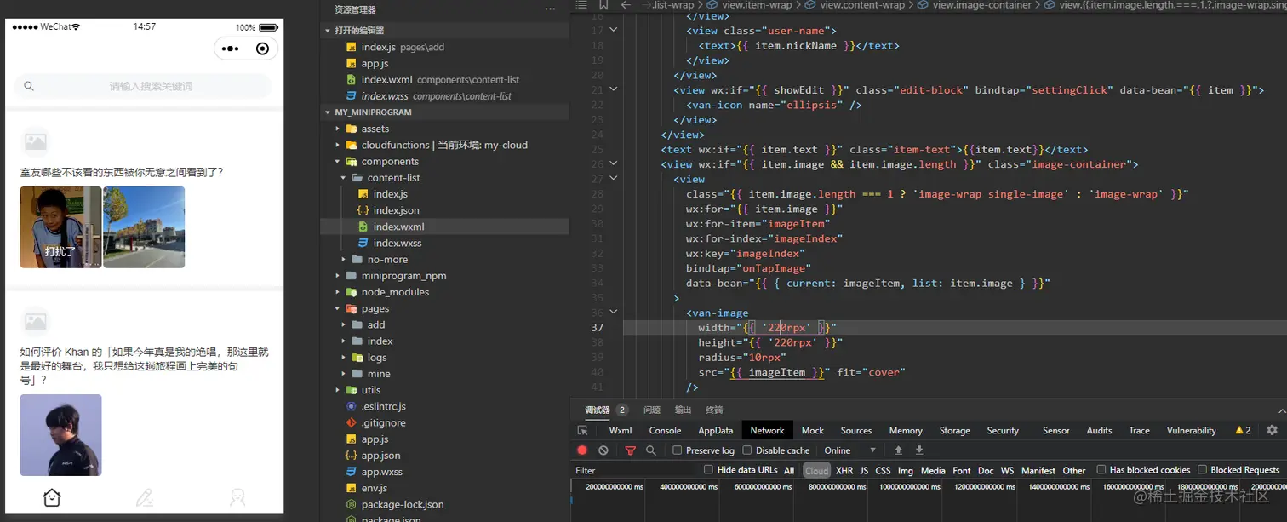Filter network requests by XHR
The width and height of the screenshot is (1287, 522).
coord(844,470)
